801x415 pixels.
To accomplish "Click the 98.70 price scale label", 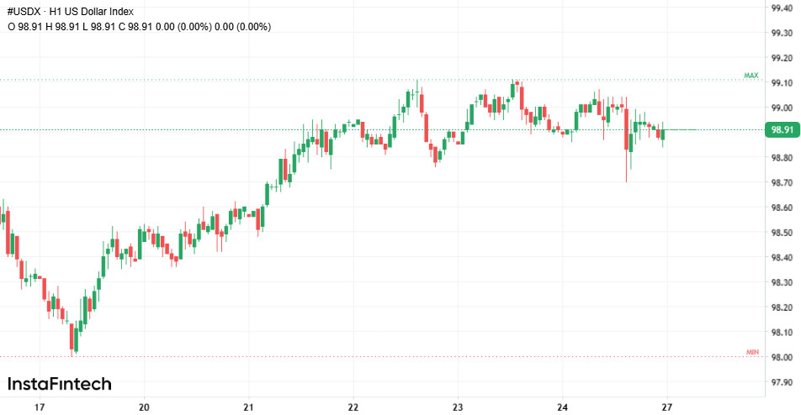I will pyautogui.click(x=782, y=183).
